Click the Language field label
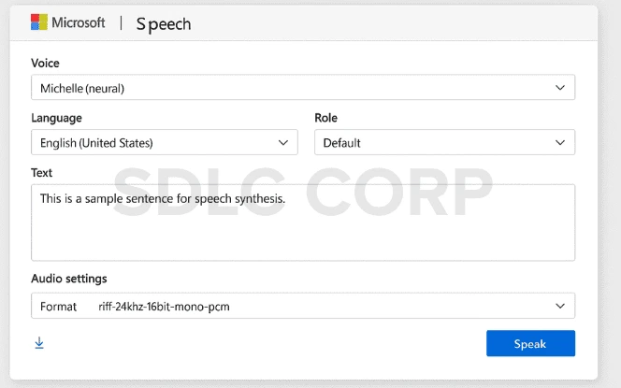Screen dimensions: 621x388 point(57,118)
